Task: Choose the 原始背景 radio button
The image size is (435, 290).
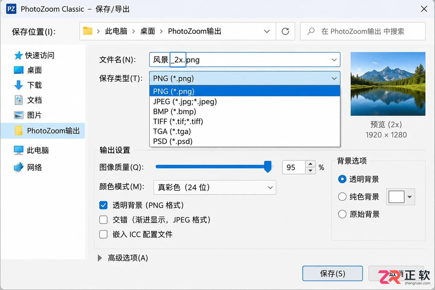Action: pyautogui.click(x=342, y=214)
